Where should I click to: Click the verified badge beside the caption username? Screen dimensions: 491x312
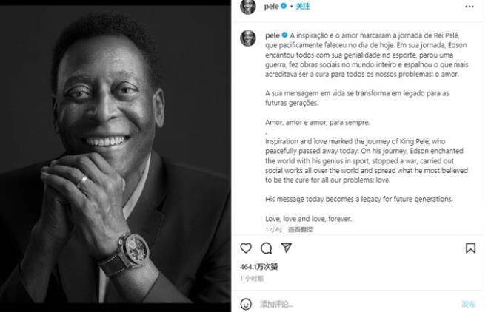point(284,35)
